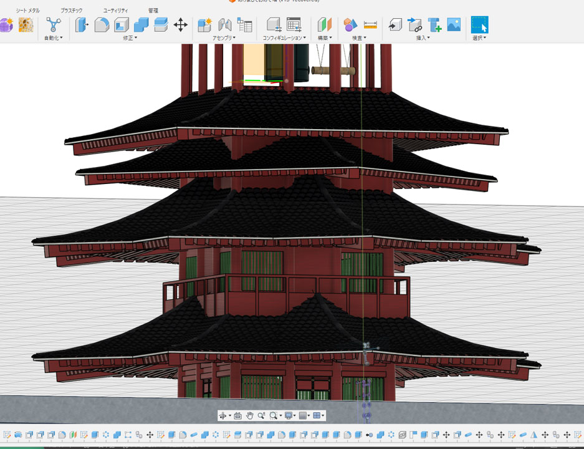584x449 pixels.
Task: Activate the Move/Copy four-arrow tool
Action: pyautogui.click(x=180, y=25)
